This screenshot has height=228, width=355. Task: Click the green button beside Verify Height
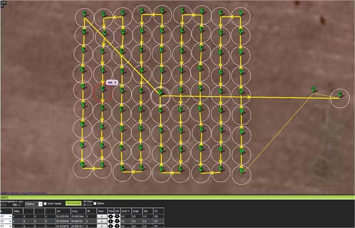click(74, 204)
